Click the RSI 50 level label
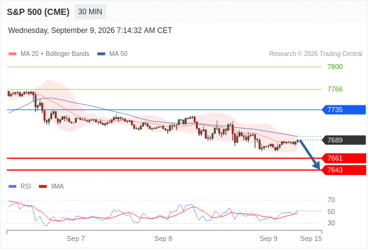Screen dimensions: 368x249 pos(331,212)
